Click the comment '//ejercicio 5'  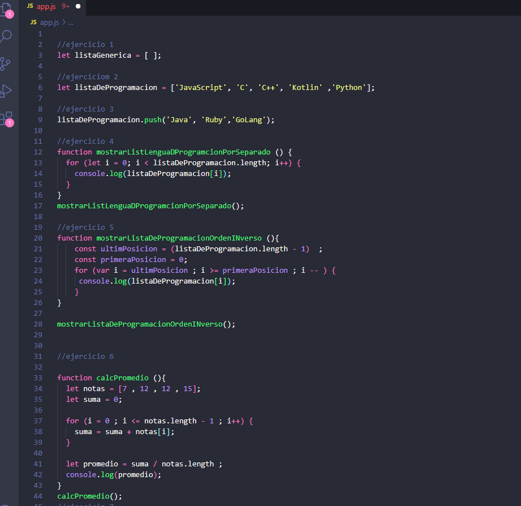(x=85, y=228)
